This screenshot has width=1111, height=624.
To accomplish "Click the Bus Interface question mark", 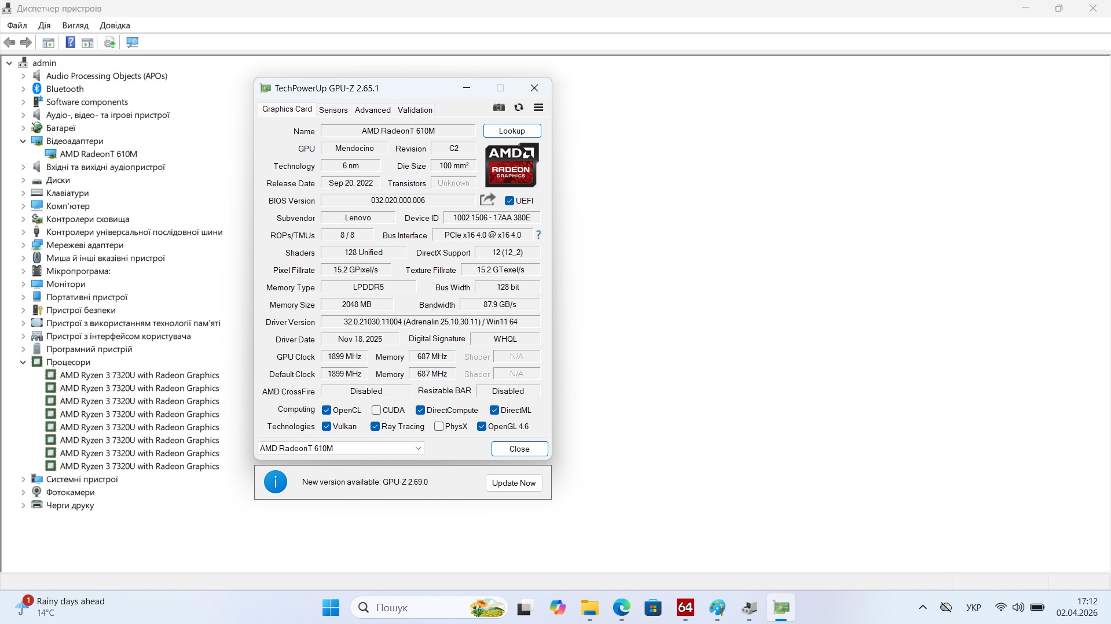I will [x=538, y=235].
